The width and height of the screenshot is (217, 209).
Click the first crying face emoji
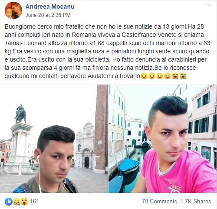pyautogui.click(x=175, y=76)
